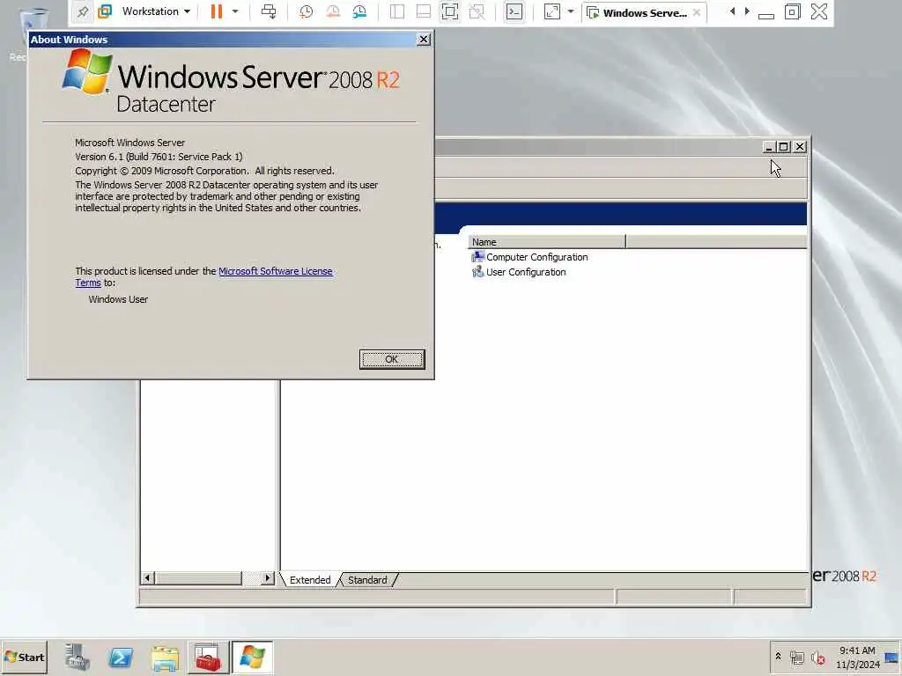Open the stretch options dropdown arrow
Screen dimensions: 902x676
pos(571,11)
